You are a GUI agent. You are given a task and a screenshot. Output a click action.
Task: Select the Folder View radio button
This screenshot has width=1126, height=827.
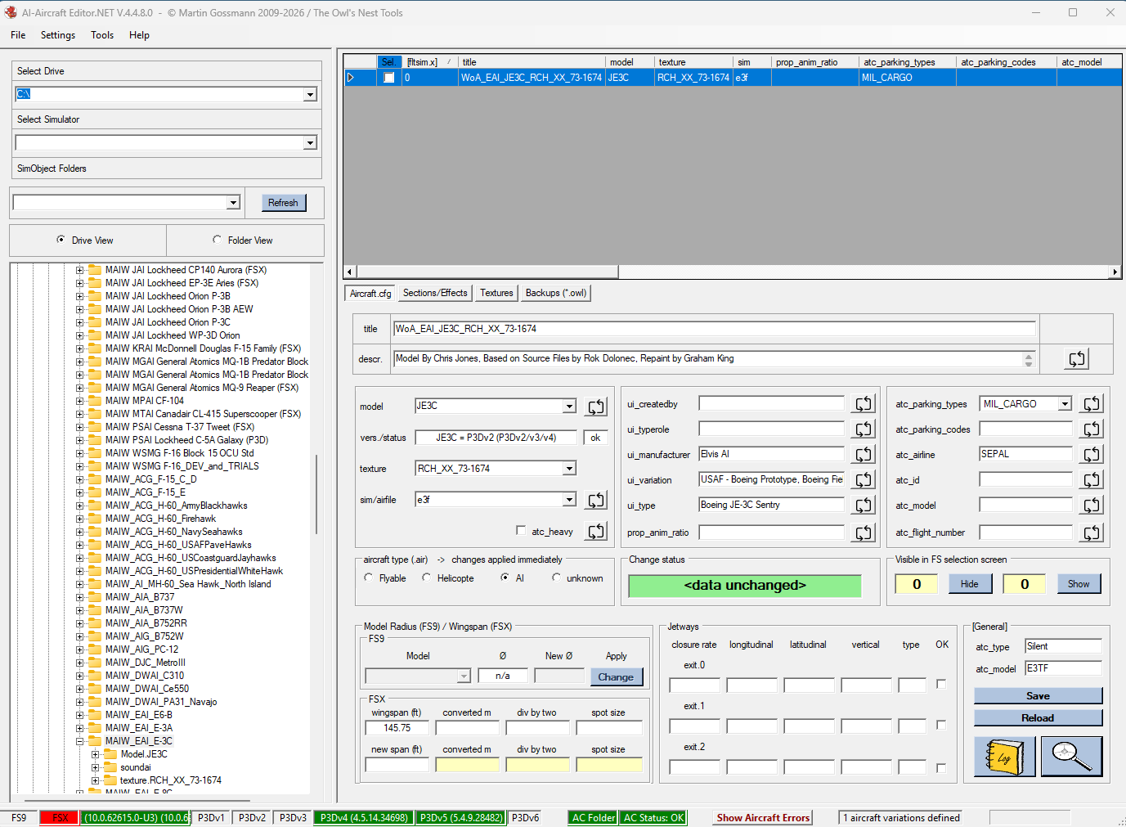[218, 240]
